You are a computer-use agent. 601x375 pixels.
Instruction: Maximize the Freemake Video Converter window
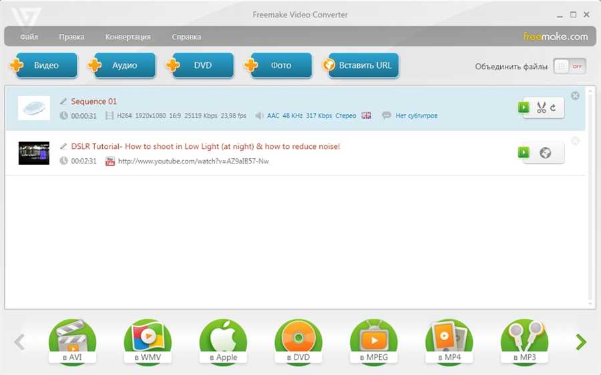(x=573, y=15)
